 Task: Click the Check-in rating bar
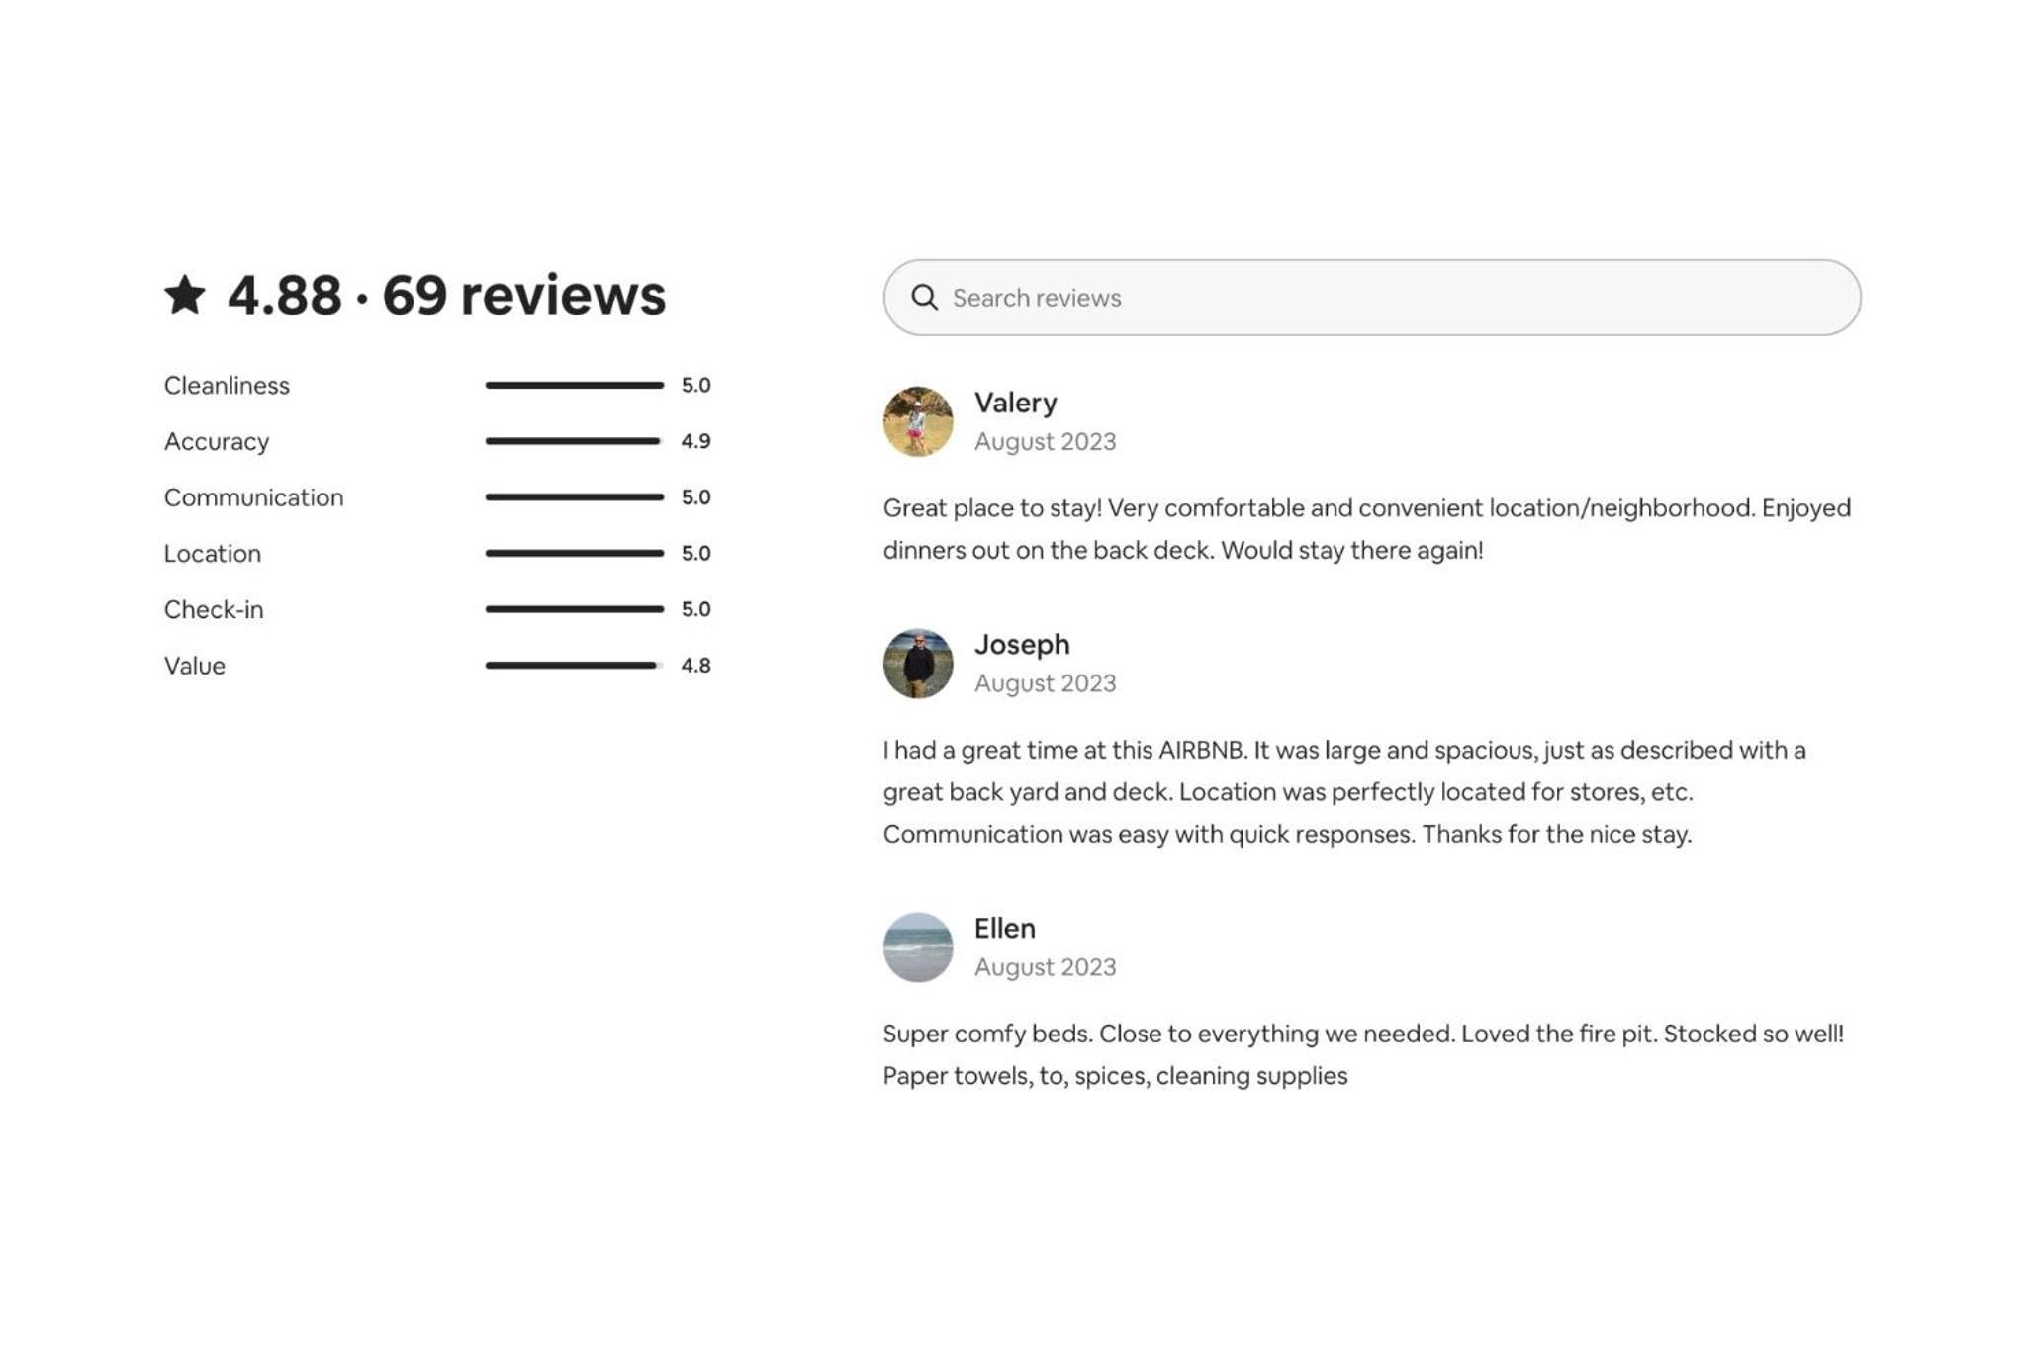pyautogui.click(x=574, y=609)
